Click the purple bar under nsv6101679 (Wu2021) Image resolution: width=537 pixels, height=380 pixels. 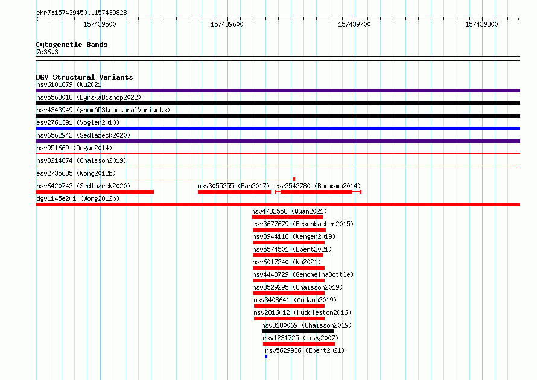(278, 90)
